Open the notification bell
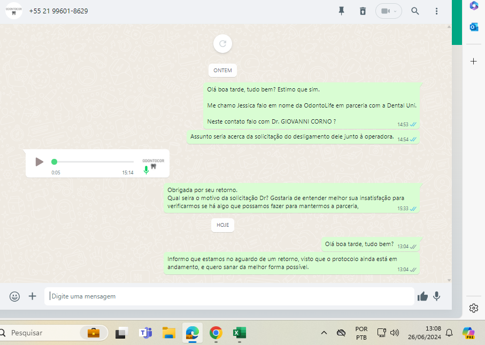 coord(449,333)
